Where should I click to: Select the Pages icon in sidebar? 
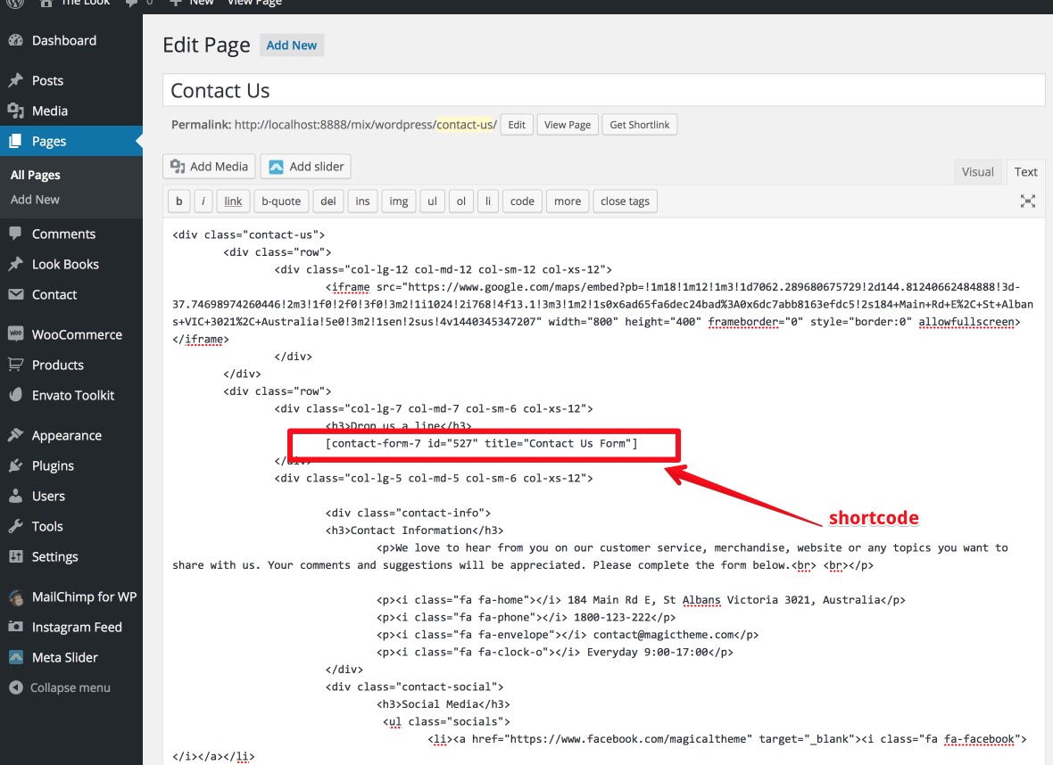[15, 141]
